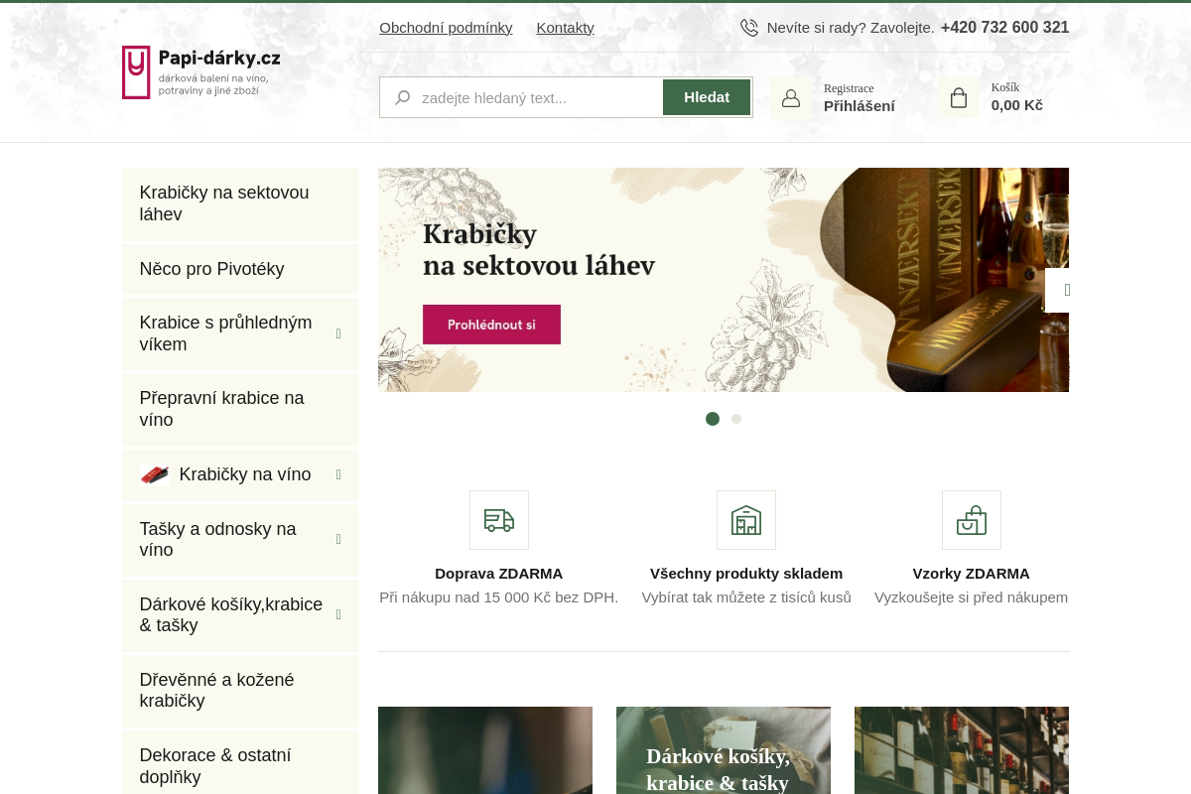Open the shopping cart icon
Viewport: 1191px width, 794px height.
[x=959, y=98]
